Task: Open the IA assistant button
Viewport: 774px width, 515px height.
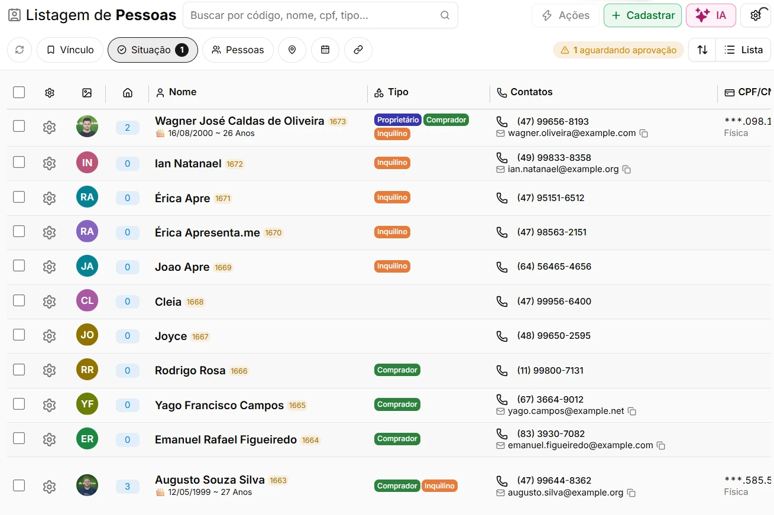Action: (711, 15)
